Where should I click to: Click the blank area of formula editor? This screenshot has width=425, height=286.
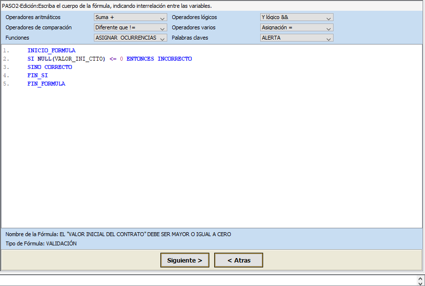point(210,156)
